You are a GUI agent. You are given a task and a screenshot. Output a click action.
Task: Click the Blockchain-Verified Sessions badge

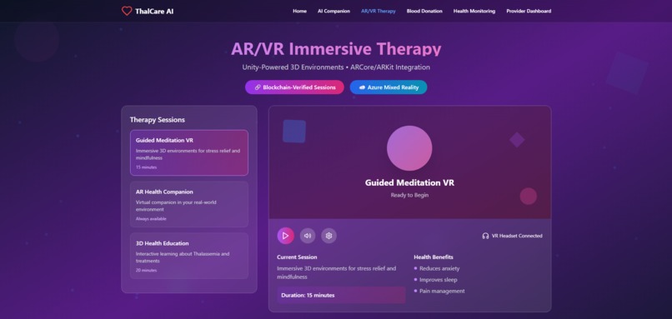[294, 87]
